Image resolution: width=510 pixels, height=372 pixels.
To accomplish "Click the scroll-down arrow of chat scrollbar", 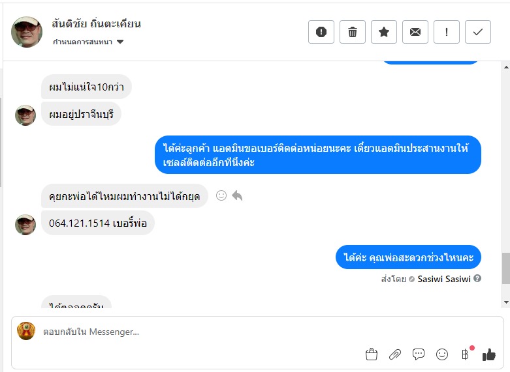I will 505,302.
